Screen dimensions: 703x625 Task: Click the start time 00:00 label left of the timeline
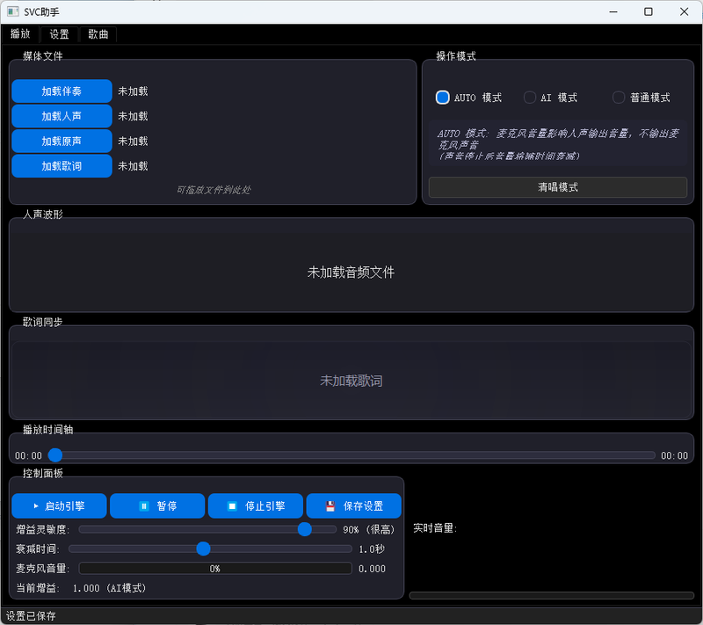click(x=28, y=455)
